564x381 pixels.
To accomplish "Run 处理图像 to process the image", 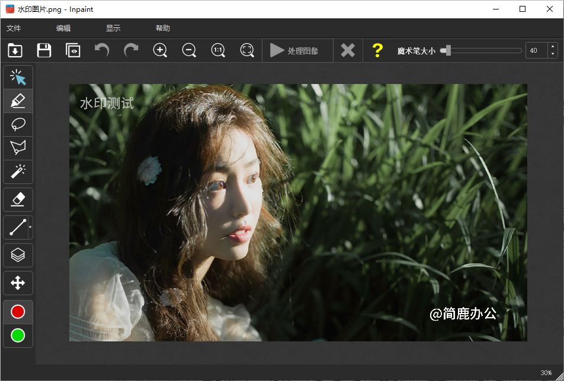I will (297, 50).
